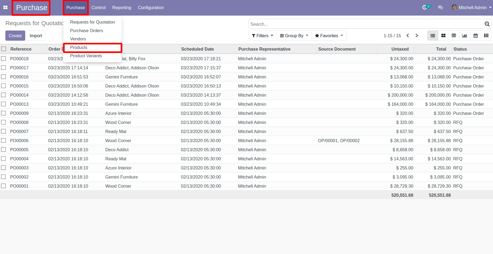Go to next page with right arrow

coord(417,36)
